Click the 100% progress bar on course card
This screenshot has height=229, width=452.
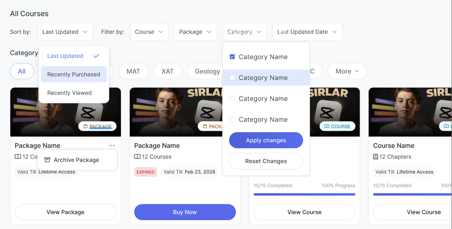point(305,194)
